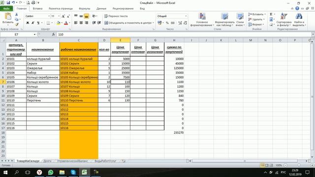Switch to the Разметка страницы tab
The width and height of the screenshot is (315, 177).
(61, 8)
